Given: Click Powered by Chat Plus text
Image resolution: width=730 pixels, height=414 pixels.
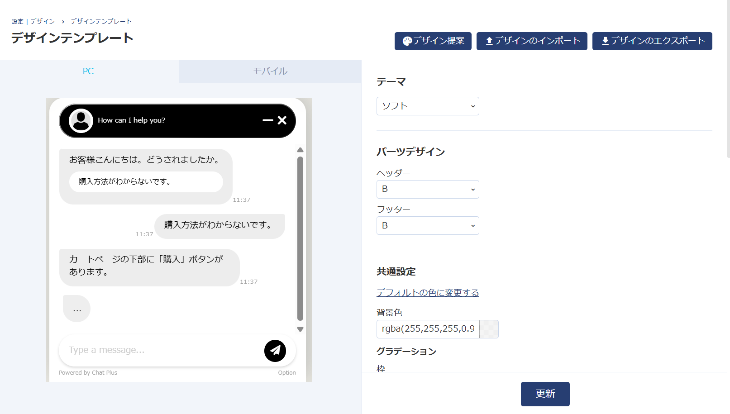Looking at the screenshot, I should pos(88,373).
